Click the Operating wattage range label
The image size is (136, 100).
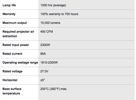pos(20,63)
